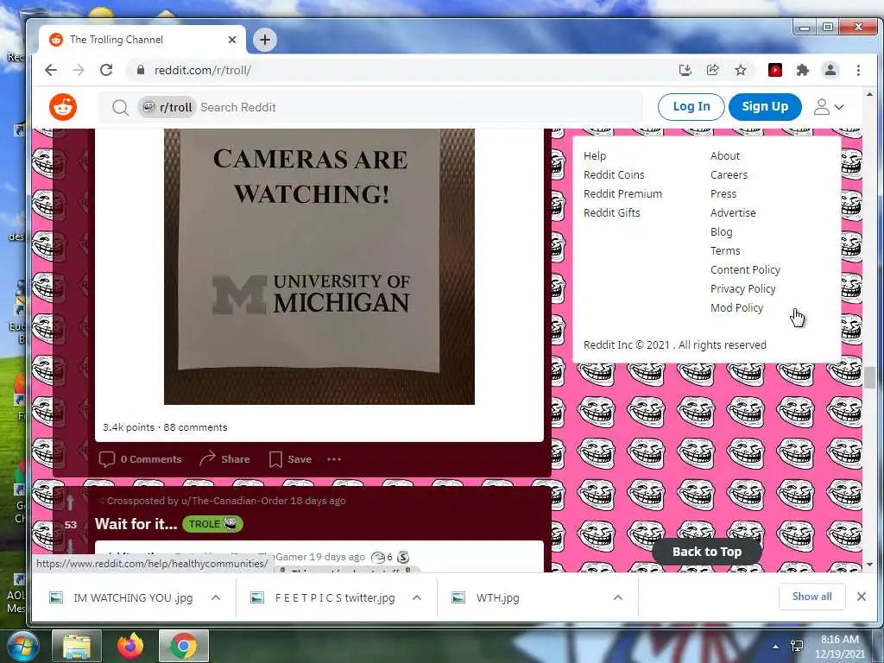Screen dimensions: 884x663
Task: Close the downloads bar
Action: [x=861, y=597]
